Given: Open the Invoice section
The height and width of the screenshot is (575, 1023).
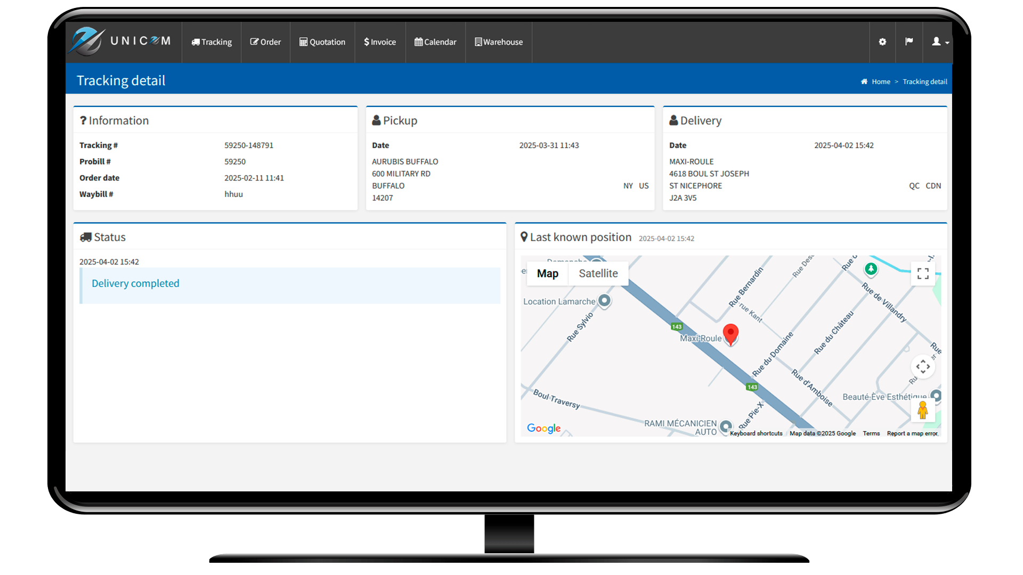Looking at the screenshot, I should click(x=380, y=42).
